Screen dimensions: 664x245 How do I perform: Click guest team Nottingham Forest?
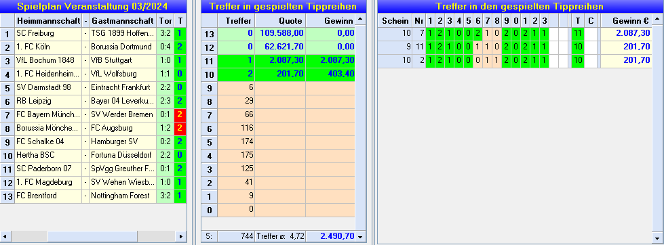[x=122, y=196]
